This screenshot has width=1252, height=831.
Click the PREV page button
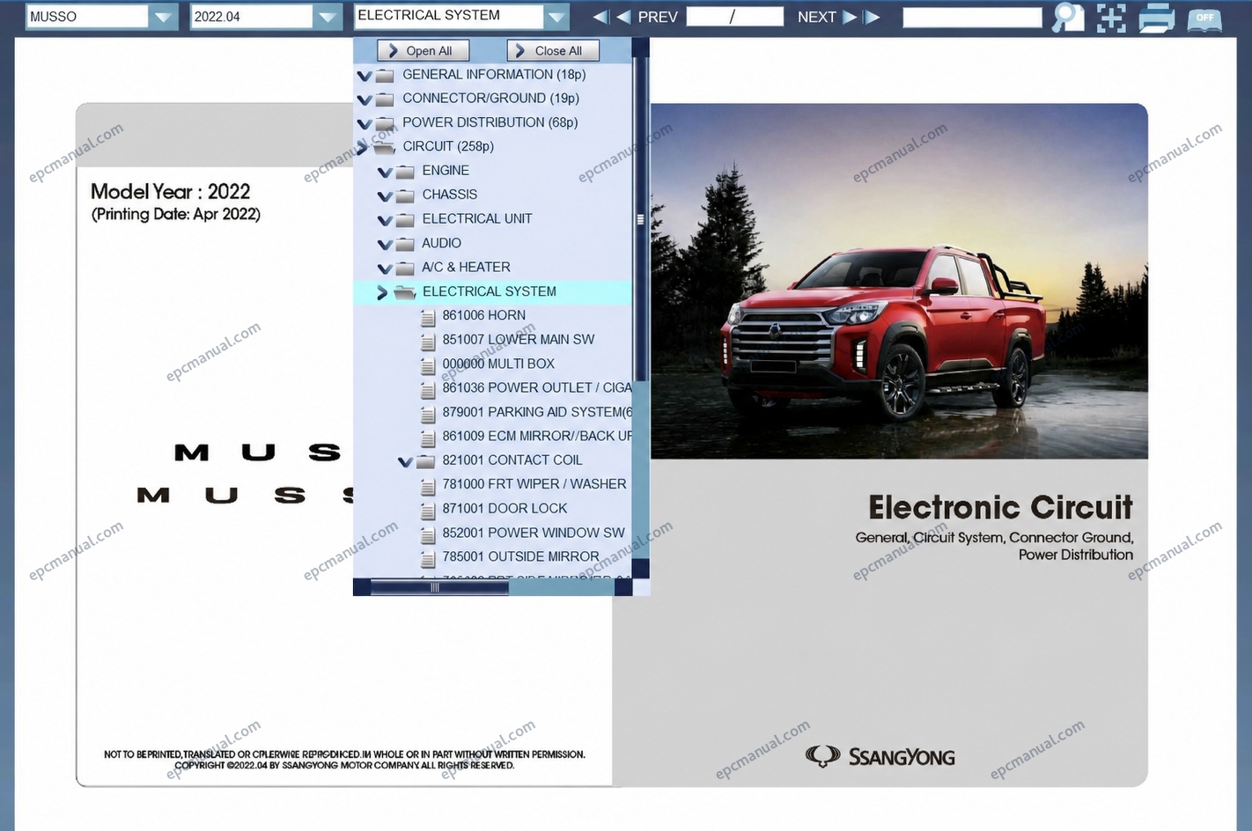point(648,17)
